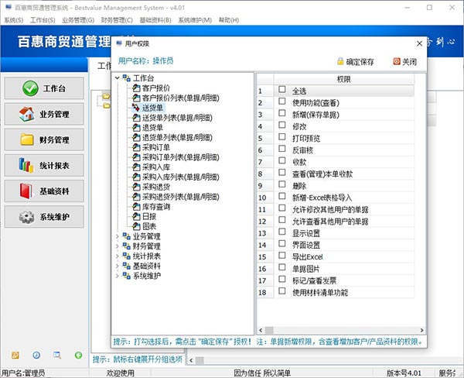Expand the 系统维护 tree node
Viewport: 464px width, 378px height.
tap(118, 276)
